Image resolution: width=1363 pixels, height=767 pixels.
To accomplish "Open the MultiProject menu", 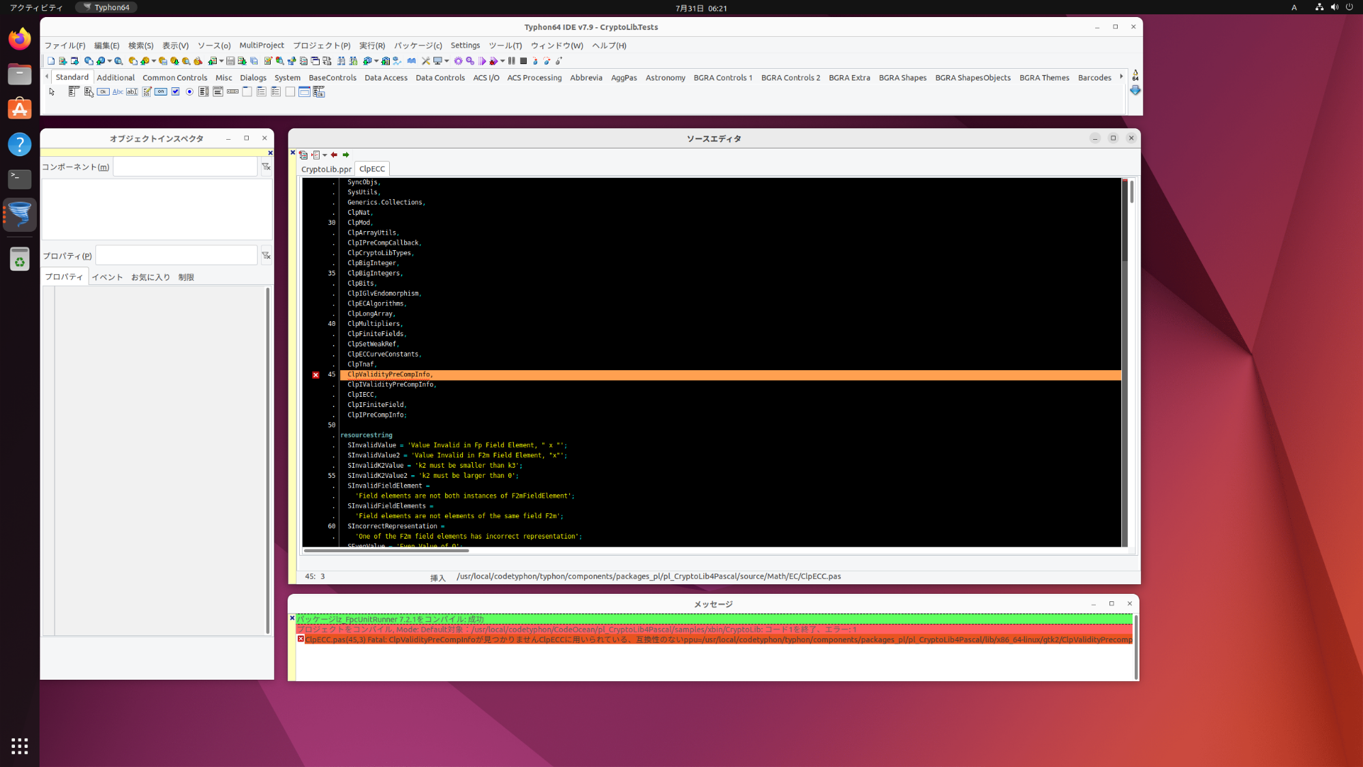I will pyautogui.click(x=262, y=46).
